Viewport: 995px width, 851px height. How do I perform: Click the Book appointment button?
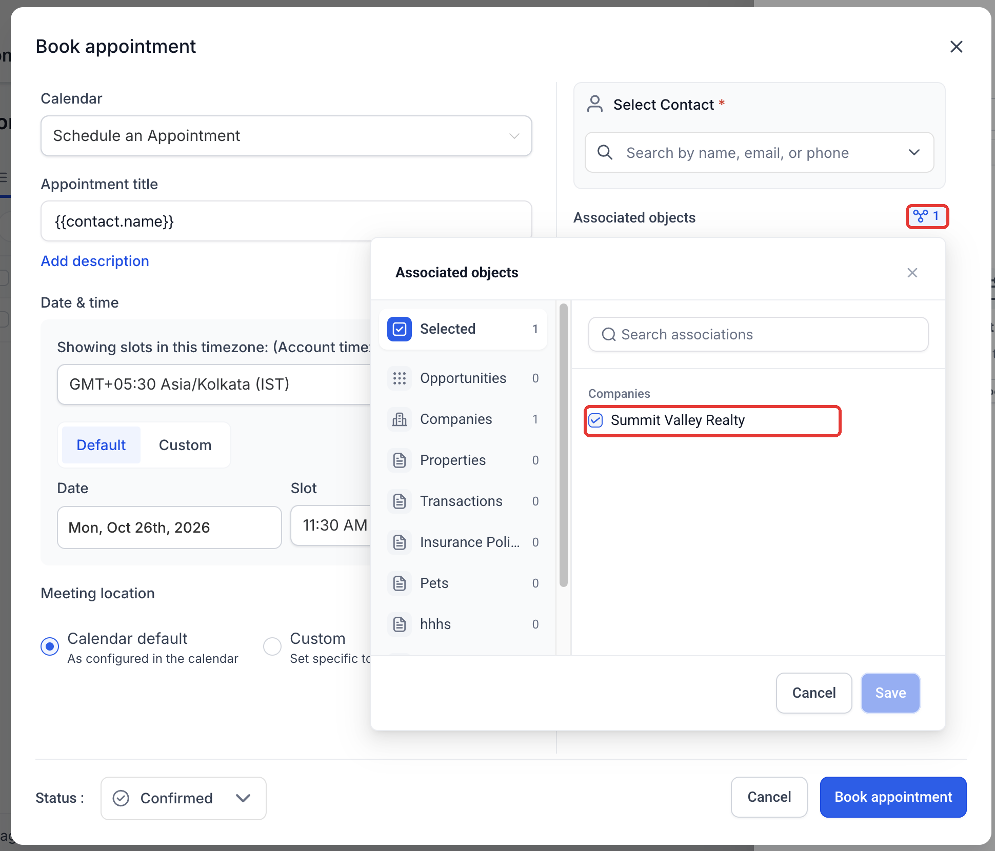pos(893,797)
